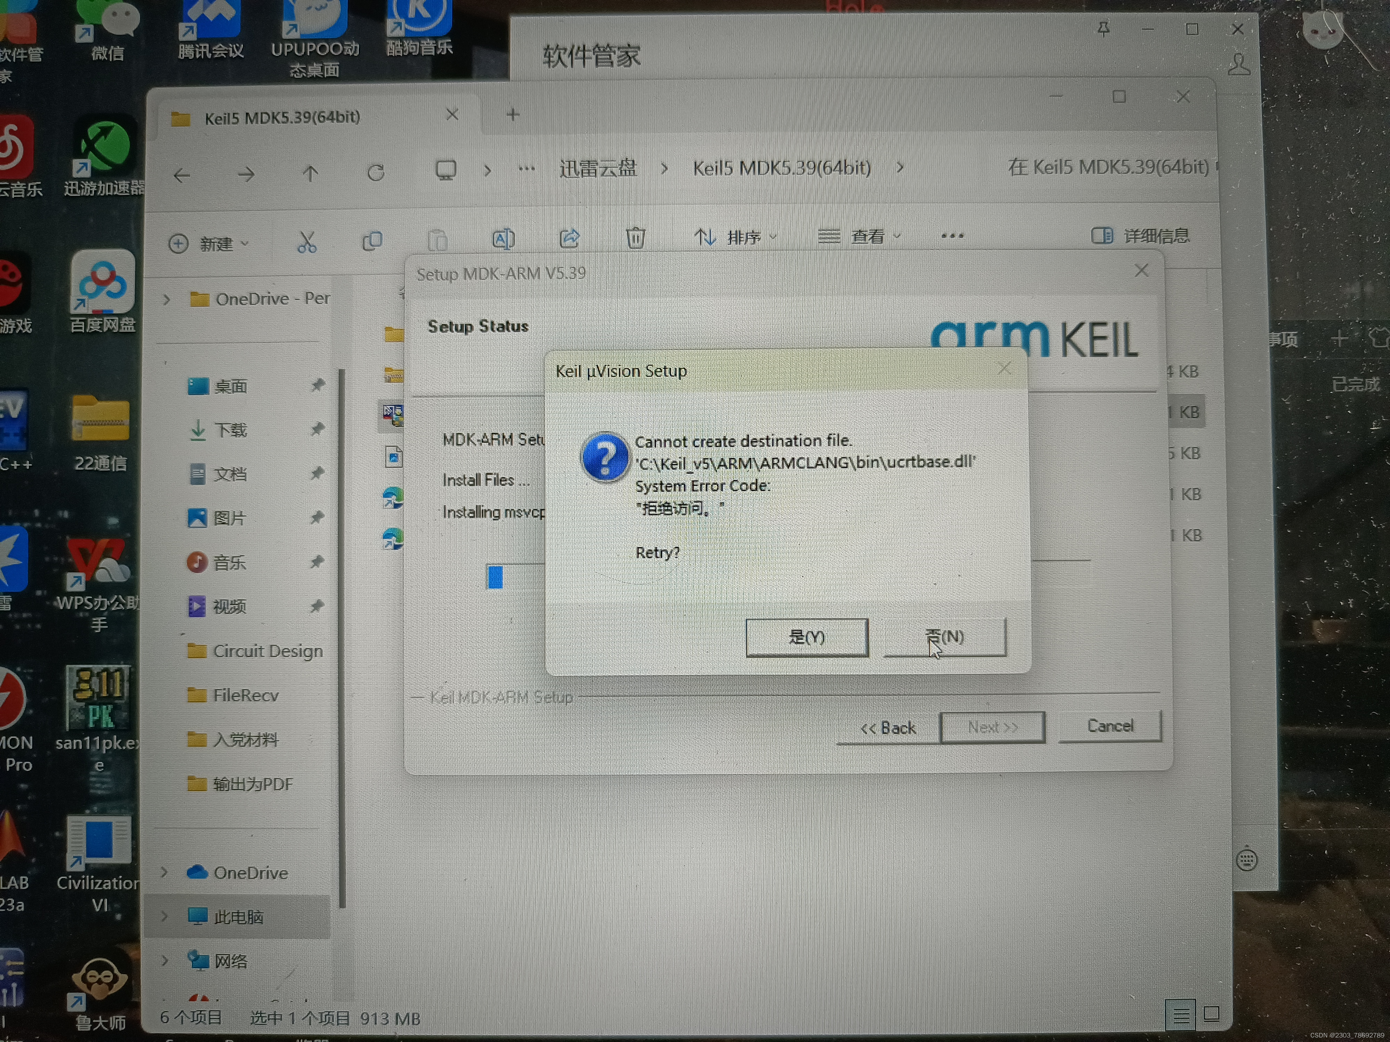This screenshot has height=1042, width=1390.
Task: Click the Share icon in Explorer toolbar
Action: 569,239
